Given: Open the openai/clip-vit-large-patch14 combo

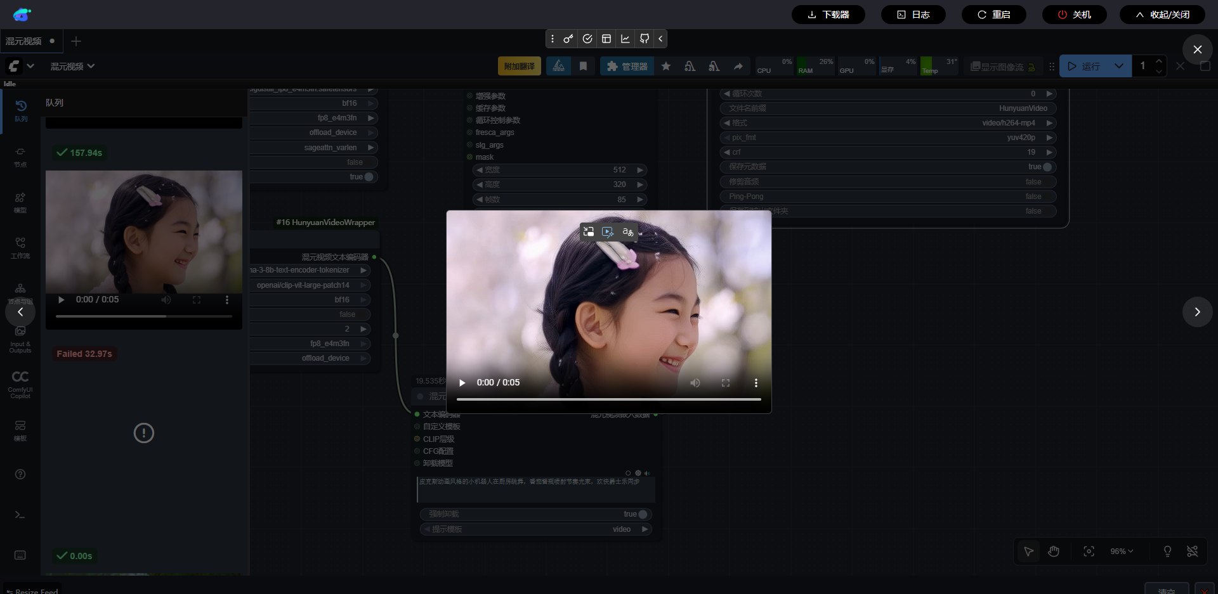Looking at the screenshot, I should 310,285.
